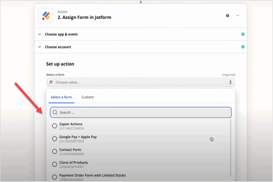Click the magnifier icon in search box

tap(55, 112)
